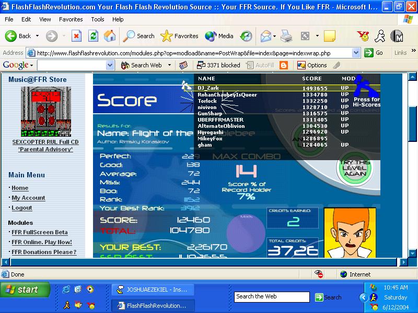The width and height of the screenshot is (418, 313).
Task: Open the Search pane in toolbar
Action: coord(138,36)
